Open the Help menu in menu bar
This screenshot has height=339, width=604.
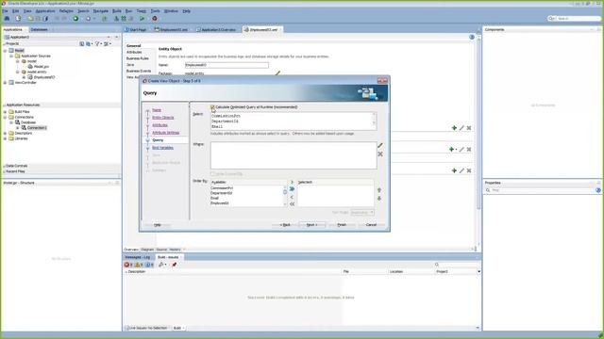[187, 11]
